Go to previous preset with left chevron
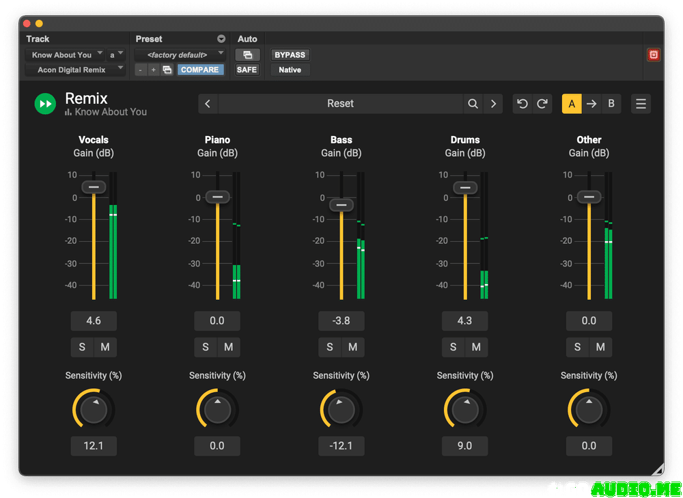 coord(208,104)
